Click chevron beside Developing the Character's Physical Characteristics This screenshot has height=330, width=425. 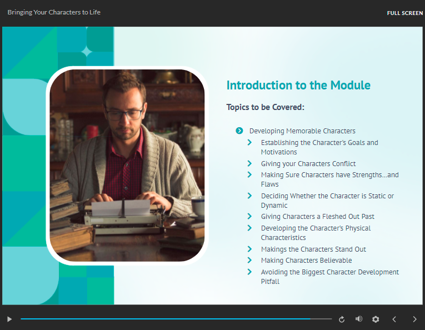pos(249,228)
